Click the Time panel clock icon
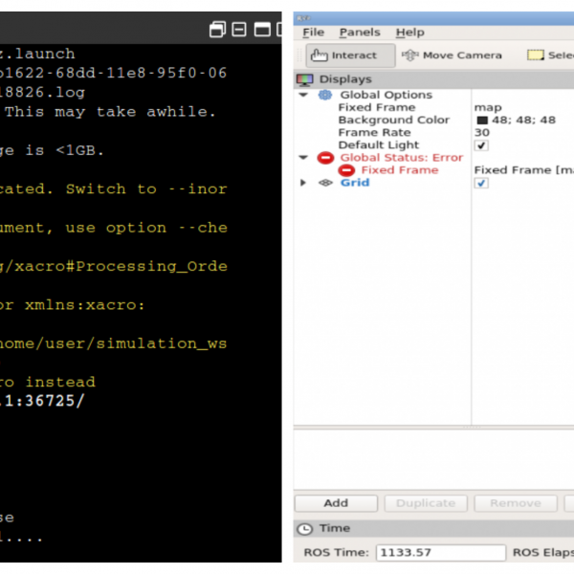This screenshot has width=574, height=574. tap(304, 529)
